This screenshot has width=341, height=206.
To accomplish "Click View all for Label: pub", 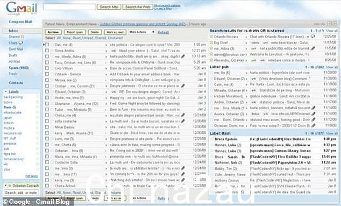I will [332, 67].
